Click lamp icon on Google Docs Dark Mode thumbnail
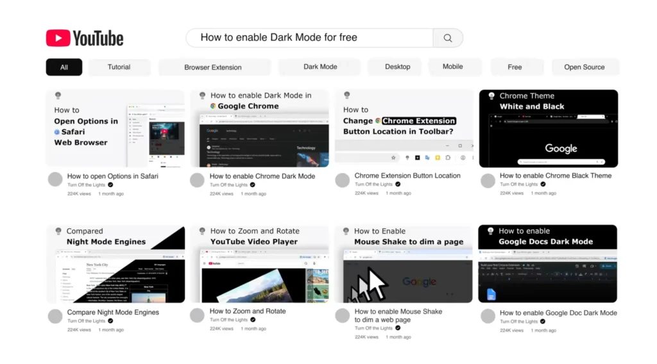This screenshot has height=364, width=657. [491, 231]
